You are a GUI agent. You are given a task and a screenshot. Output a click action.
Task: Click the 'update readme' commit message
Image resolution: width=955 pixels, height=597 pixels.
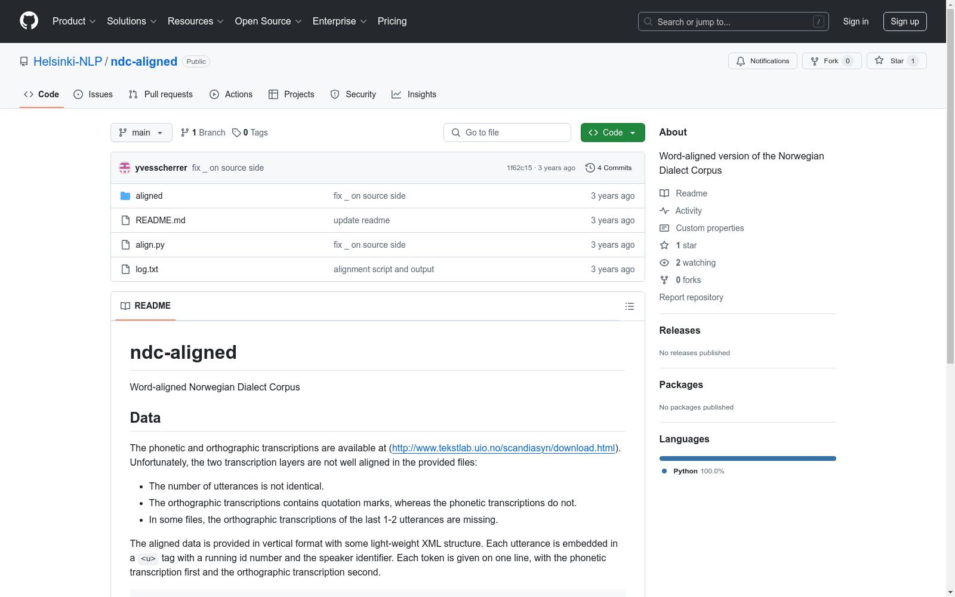[362, 220]
